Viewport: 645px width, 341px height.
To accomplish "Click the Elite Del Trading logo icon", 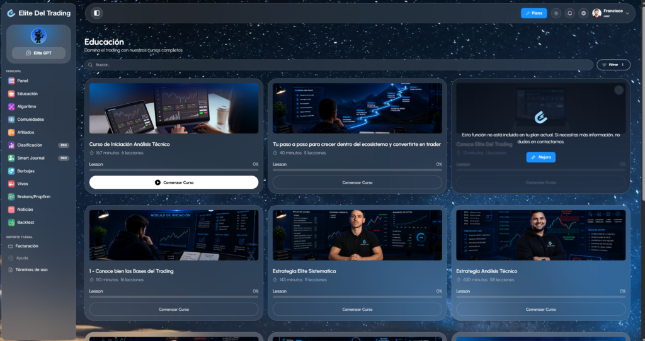I will point(11,13).
